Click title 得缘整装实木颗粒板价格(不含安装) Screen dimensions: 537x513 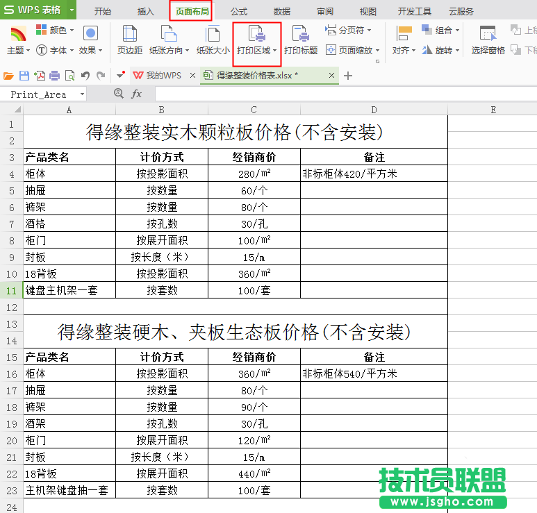[x=236, y=132]
